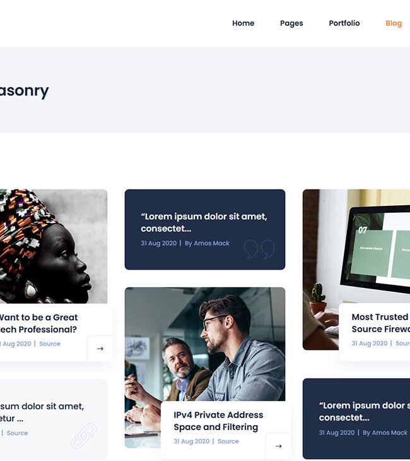Click "By Amos Mack" on the top quote card
Image resolution: width=410 pixels, height=461 pixels.
click(207, 243)
